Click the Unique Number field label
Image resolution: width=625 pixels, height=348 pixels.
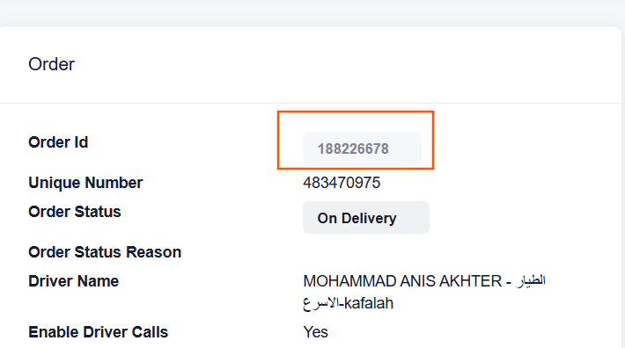click(x=85, y=183)
